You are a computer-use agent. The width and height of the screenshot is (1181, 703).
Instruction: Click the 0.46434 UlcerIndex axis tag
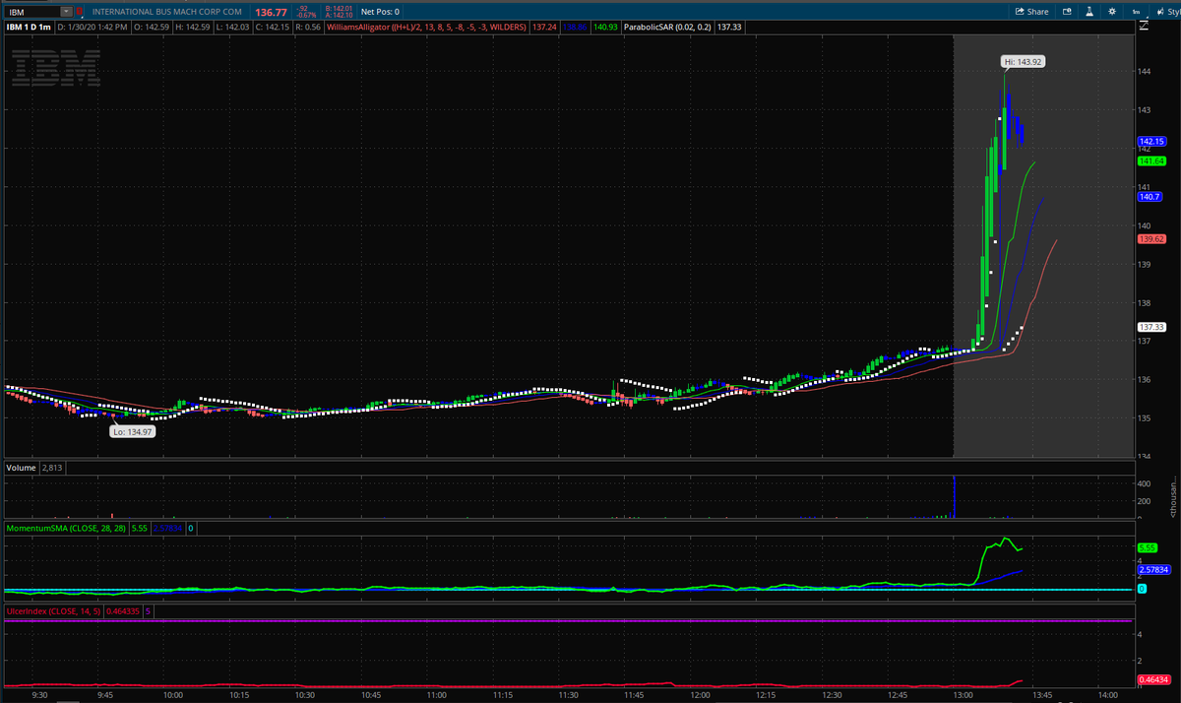tap(1152, 680)
